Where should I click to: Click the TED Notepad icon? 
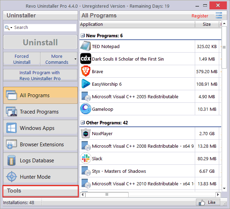[86, 46]
